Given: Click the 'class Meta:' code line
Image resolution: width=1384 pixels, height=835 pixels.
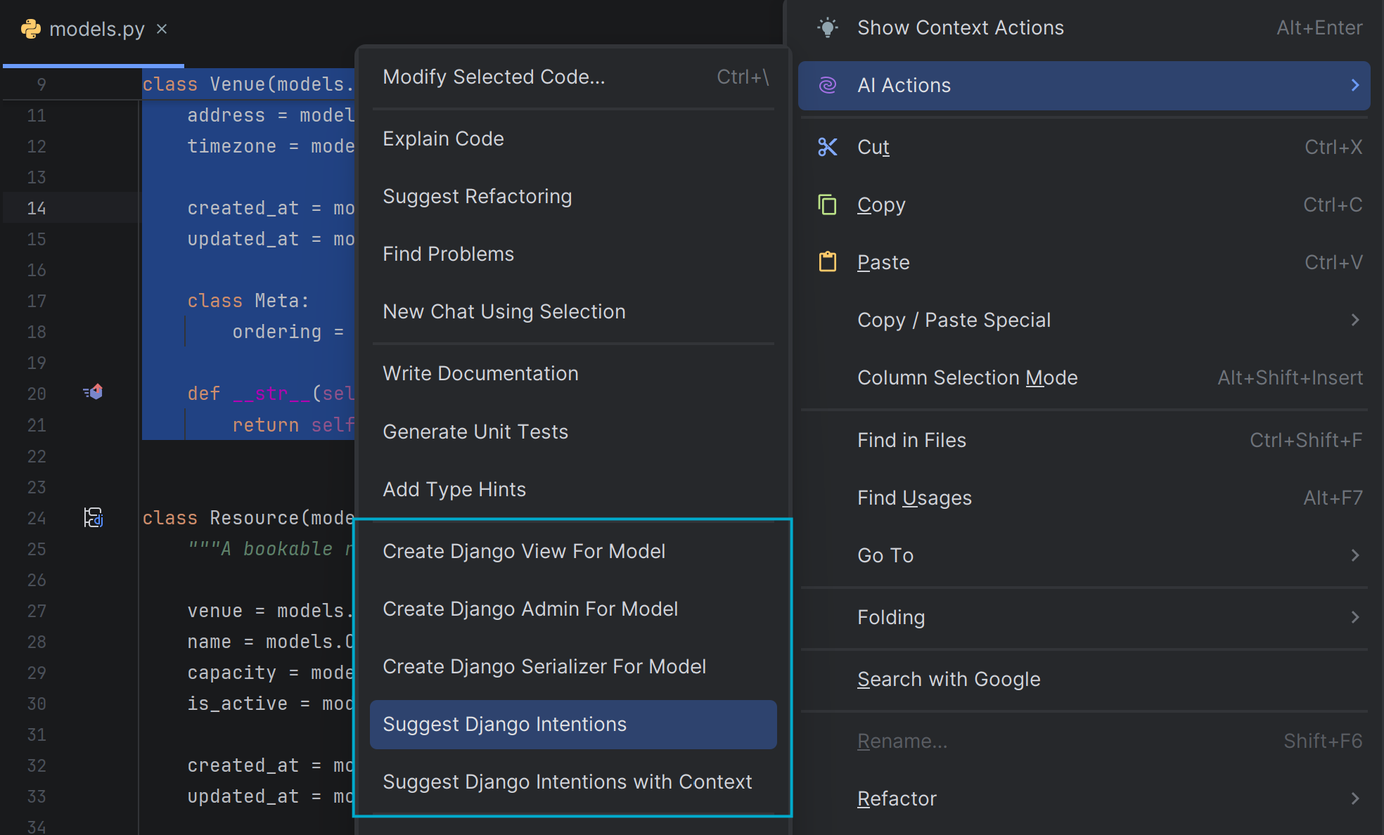Looking at the screenshot, I should click(248, 301).
